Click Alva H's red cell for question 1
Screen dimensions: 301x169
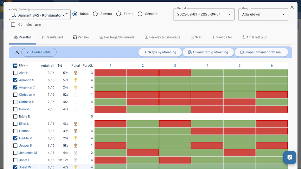(111, 73)
